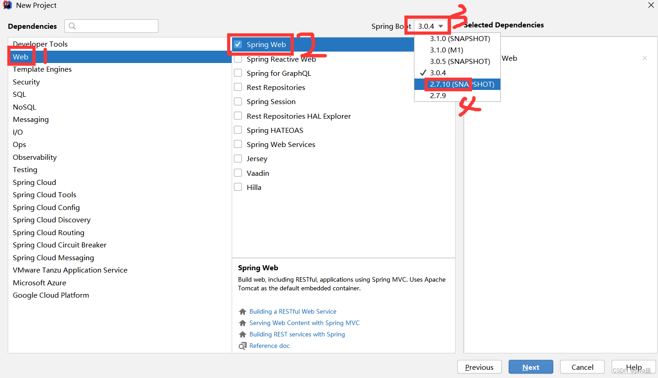Choose version 3.1.0 (SNAPSHOT)
The width and height of the screenshot is (658, 378).
[x=457, y=38]
